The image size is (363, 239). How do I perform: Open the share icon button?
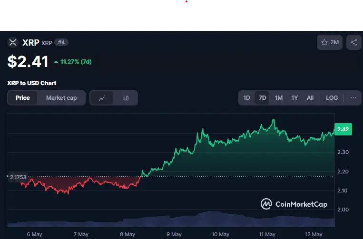tap(354, 42)
